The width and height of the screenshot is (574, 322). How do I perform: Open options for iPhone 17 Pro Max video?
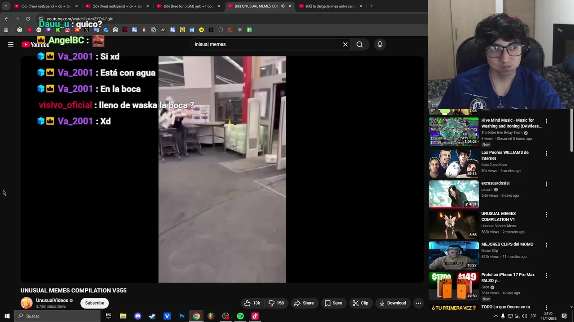coord(546,275)
